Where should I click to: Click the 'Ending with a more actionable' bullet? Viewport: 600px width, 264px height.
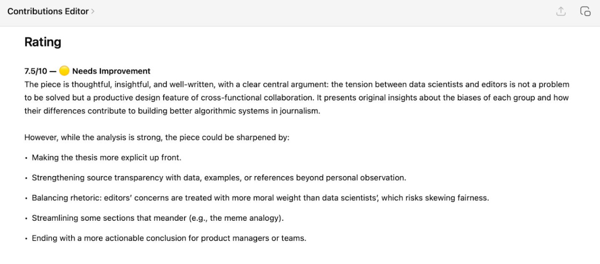click(x=169, y=239)
